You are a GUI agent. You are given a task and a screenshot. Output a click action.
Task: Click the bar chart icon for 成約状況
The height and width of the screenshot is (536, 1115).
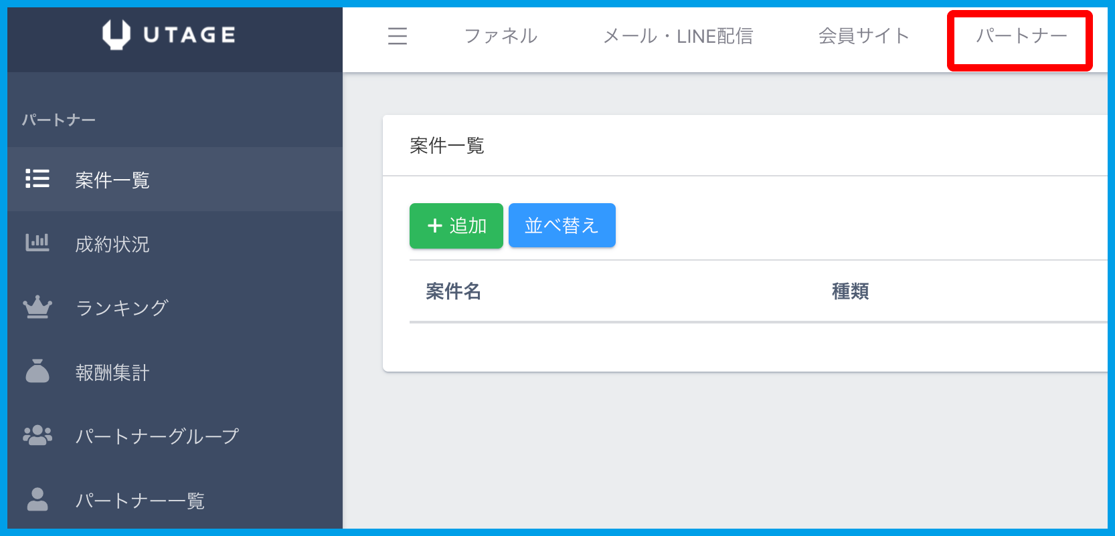(37, 242)
